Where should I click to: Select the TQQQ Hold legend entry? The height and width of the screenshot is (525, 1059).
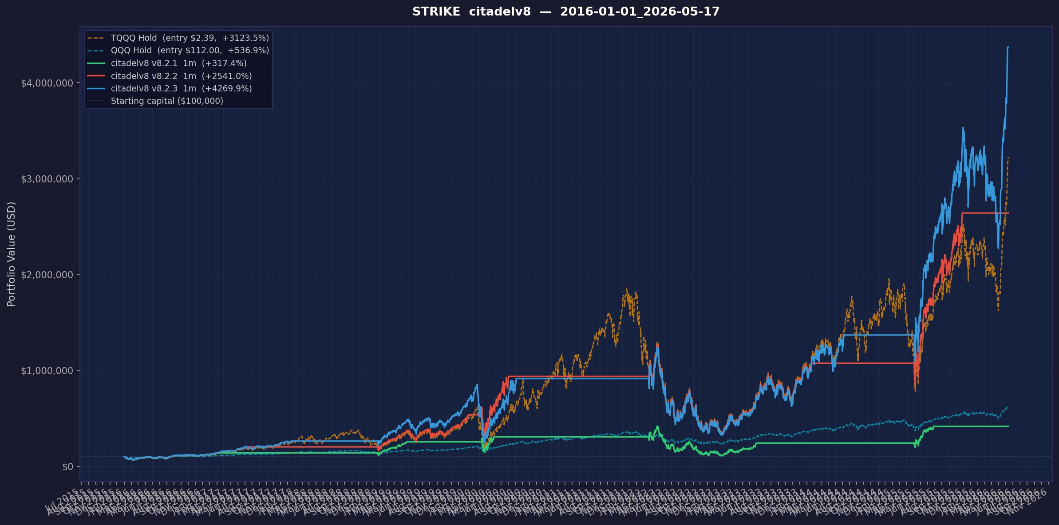tap(178, 38)
